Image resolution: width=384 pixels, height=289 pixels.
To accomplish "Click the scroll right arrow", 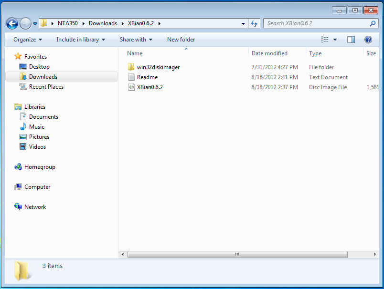I will click(375, 254).
